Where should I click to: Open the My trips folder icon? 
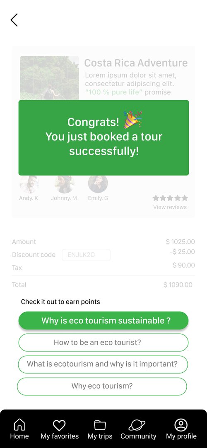tap(100, 425)
